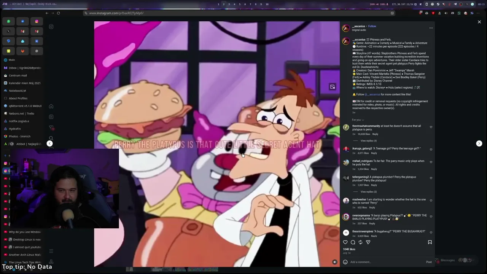Viewport: 487px width, 274px height.
Task: Switch to NotebookLM tab
Action: coord(22,91)
